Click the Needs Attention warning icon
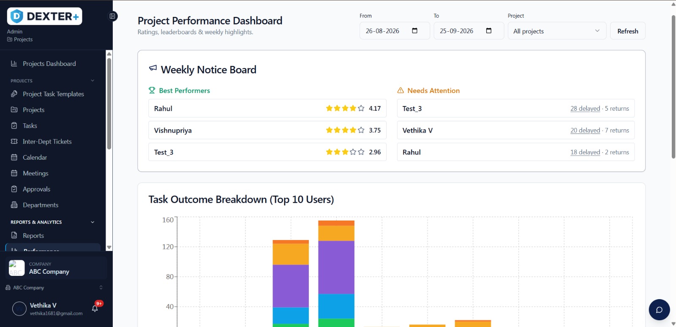 coord(401,90)
